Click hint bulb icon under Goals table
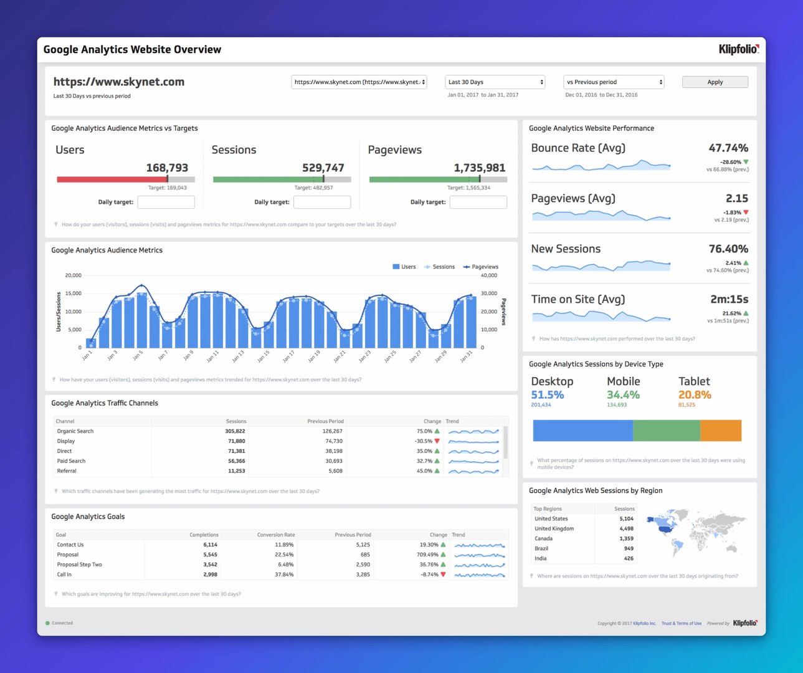This screenshot has width=803, height=673. point(56,594)
